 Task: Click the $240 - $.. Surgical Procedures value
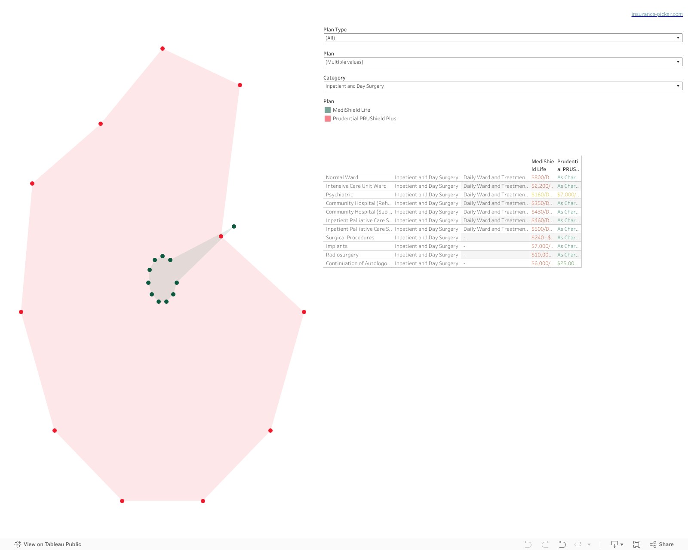(542, 238)
